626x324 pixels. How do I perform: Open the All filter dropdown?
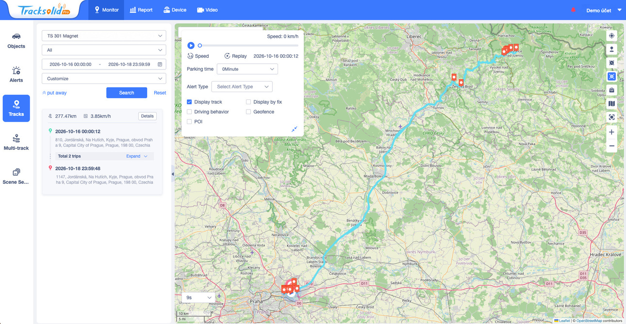click(x=104, y=50)
